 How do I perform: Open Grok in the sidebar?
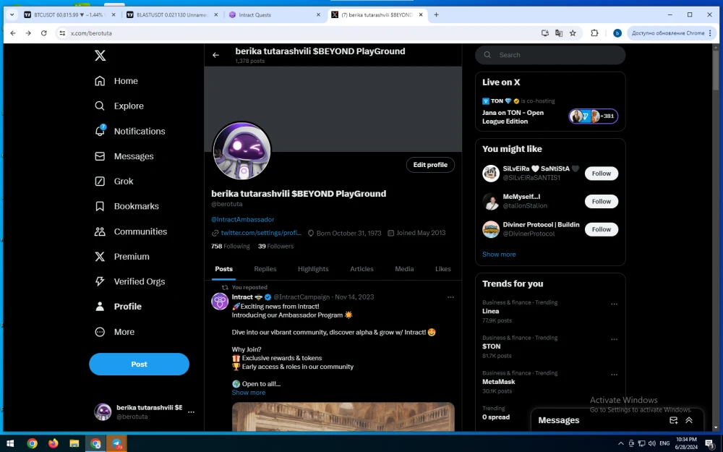pyautogui.click(x=114, y=181)
